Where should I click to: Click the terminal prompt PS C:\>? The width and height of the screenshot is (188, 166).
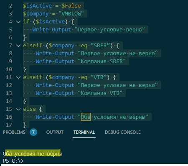(x=13, y=161)
